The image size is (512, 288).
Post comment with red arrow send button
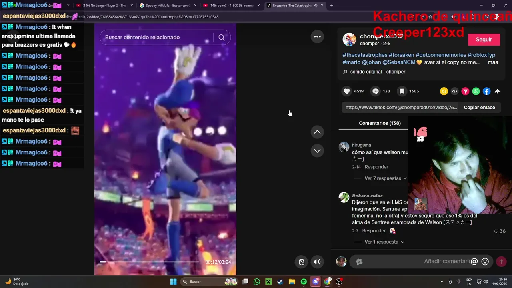click(x=501, y=262)
